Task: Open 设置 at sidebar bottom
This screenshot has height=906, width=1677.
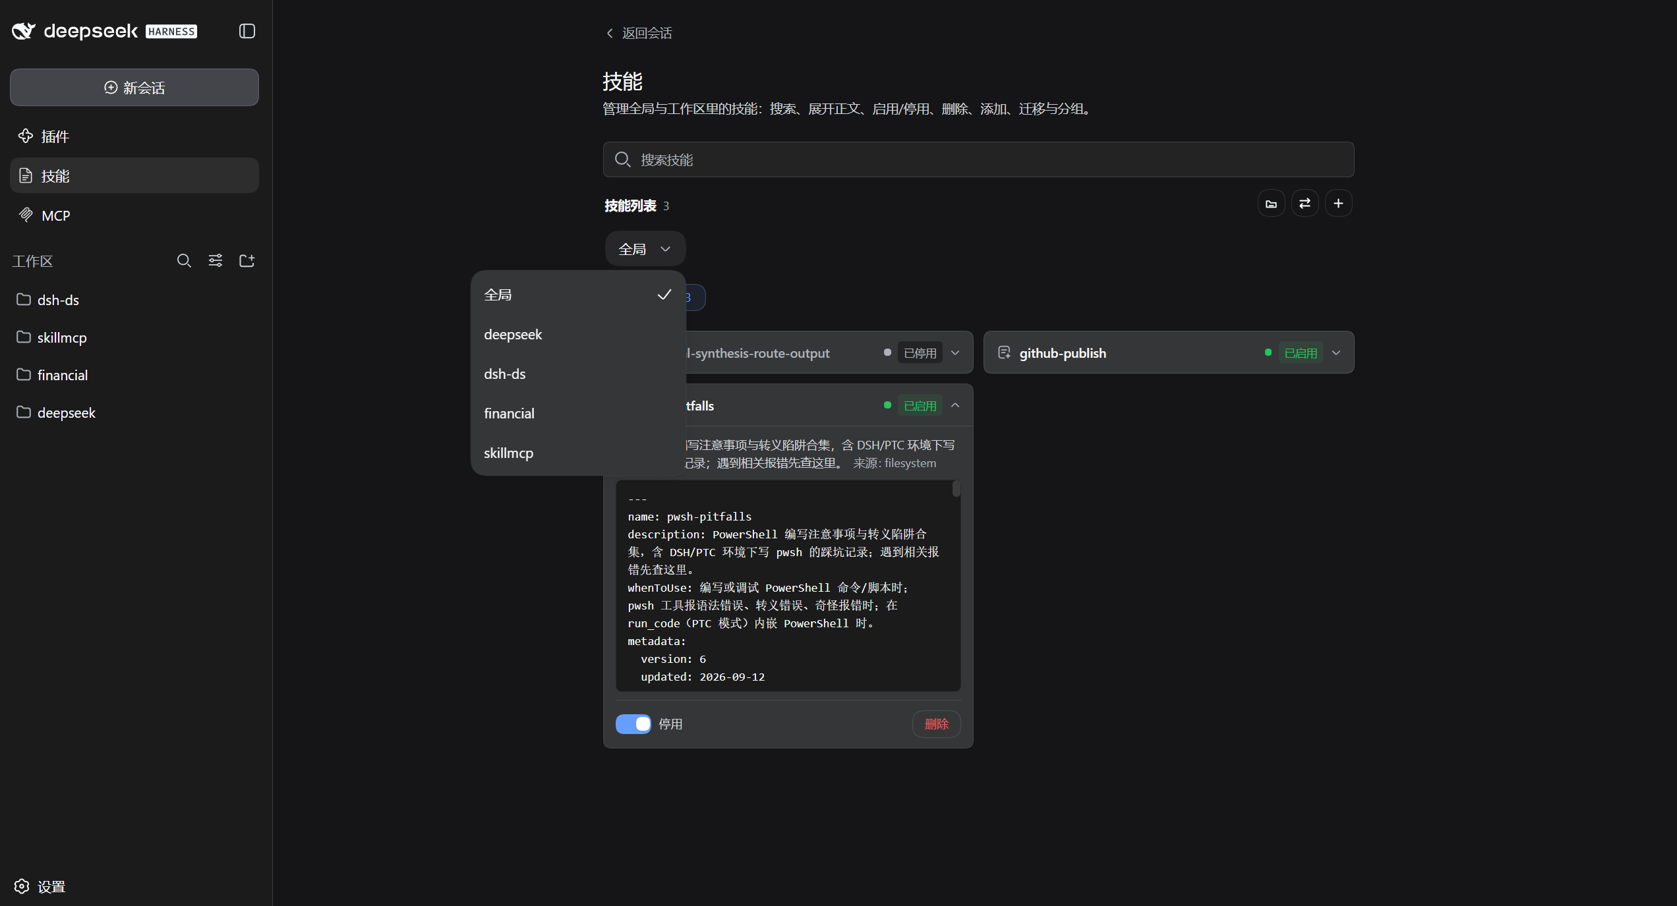Action: click(40, 887)
